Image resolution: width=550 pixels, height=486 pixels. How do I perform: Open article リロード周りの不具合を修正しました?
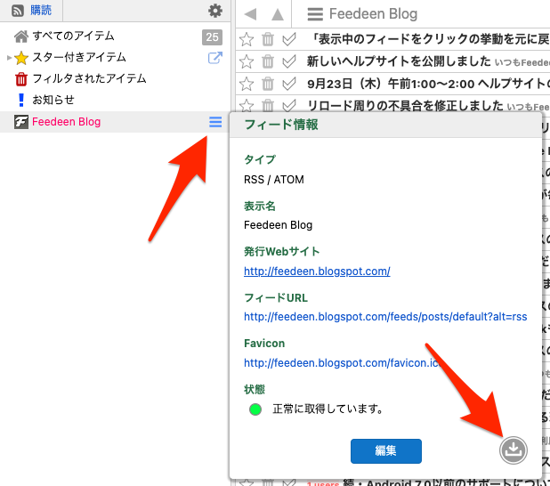click(x=405, y=105)
